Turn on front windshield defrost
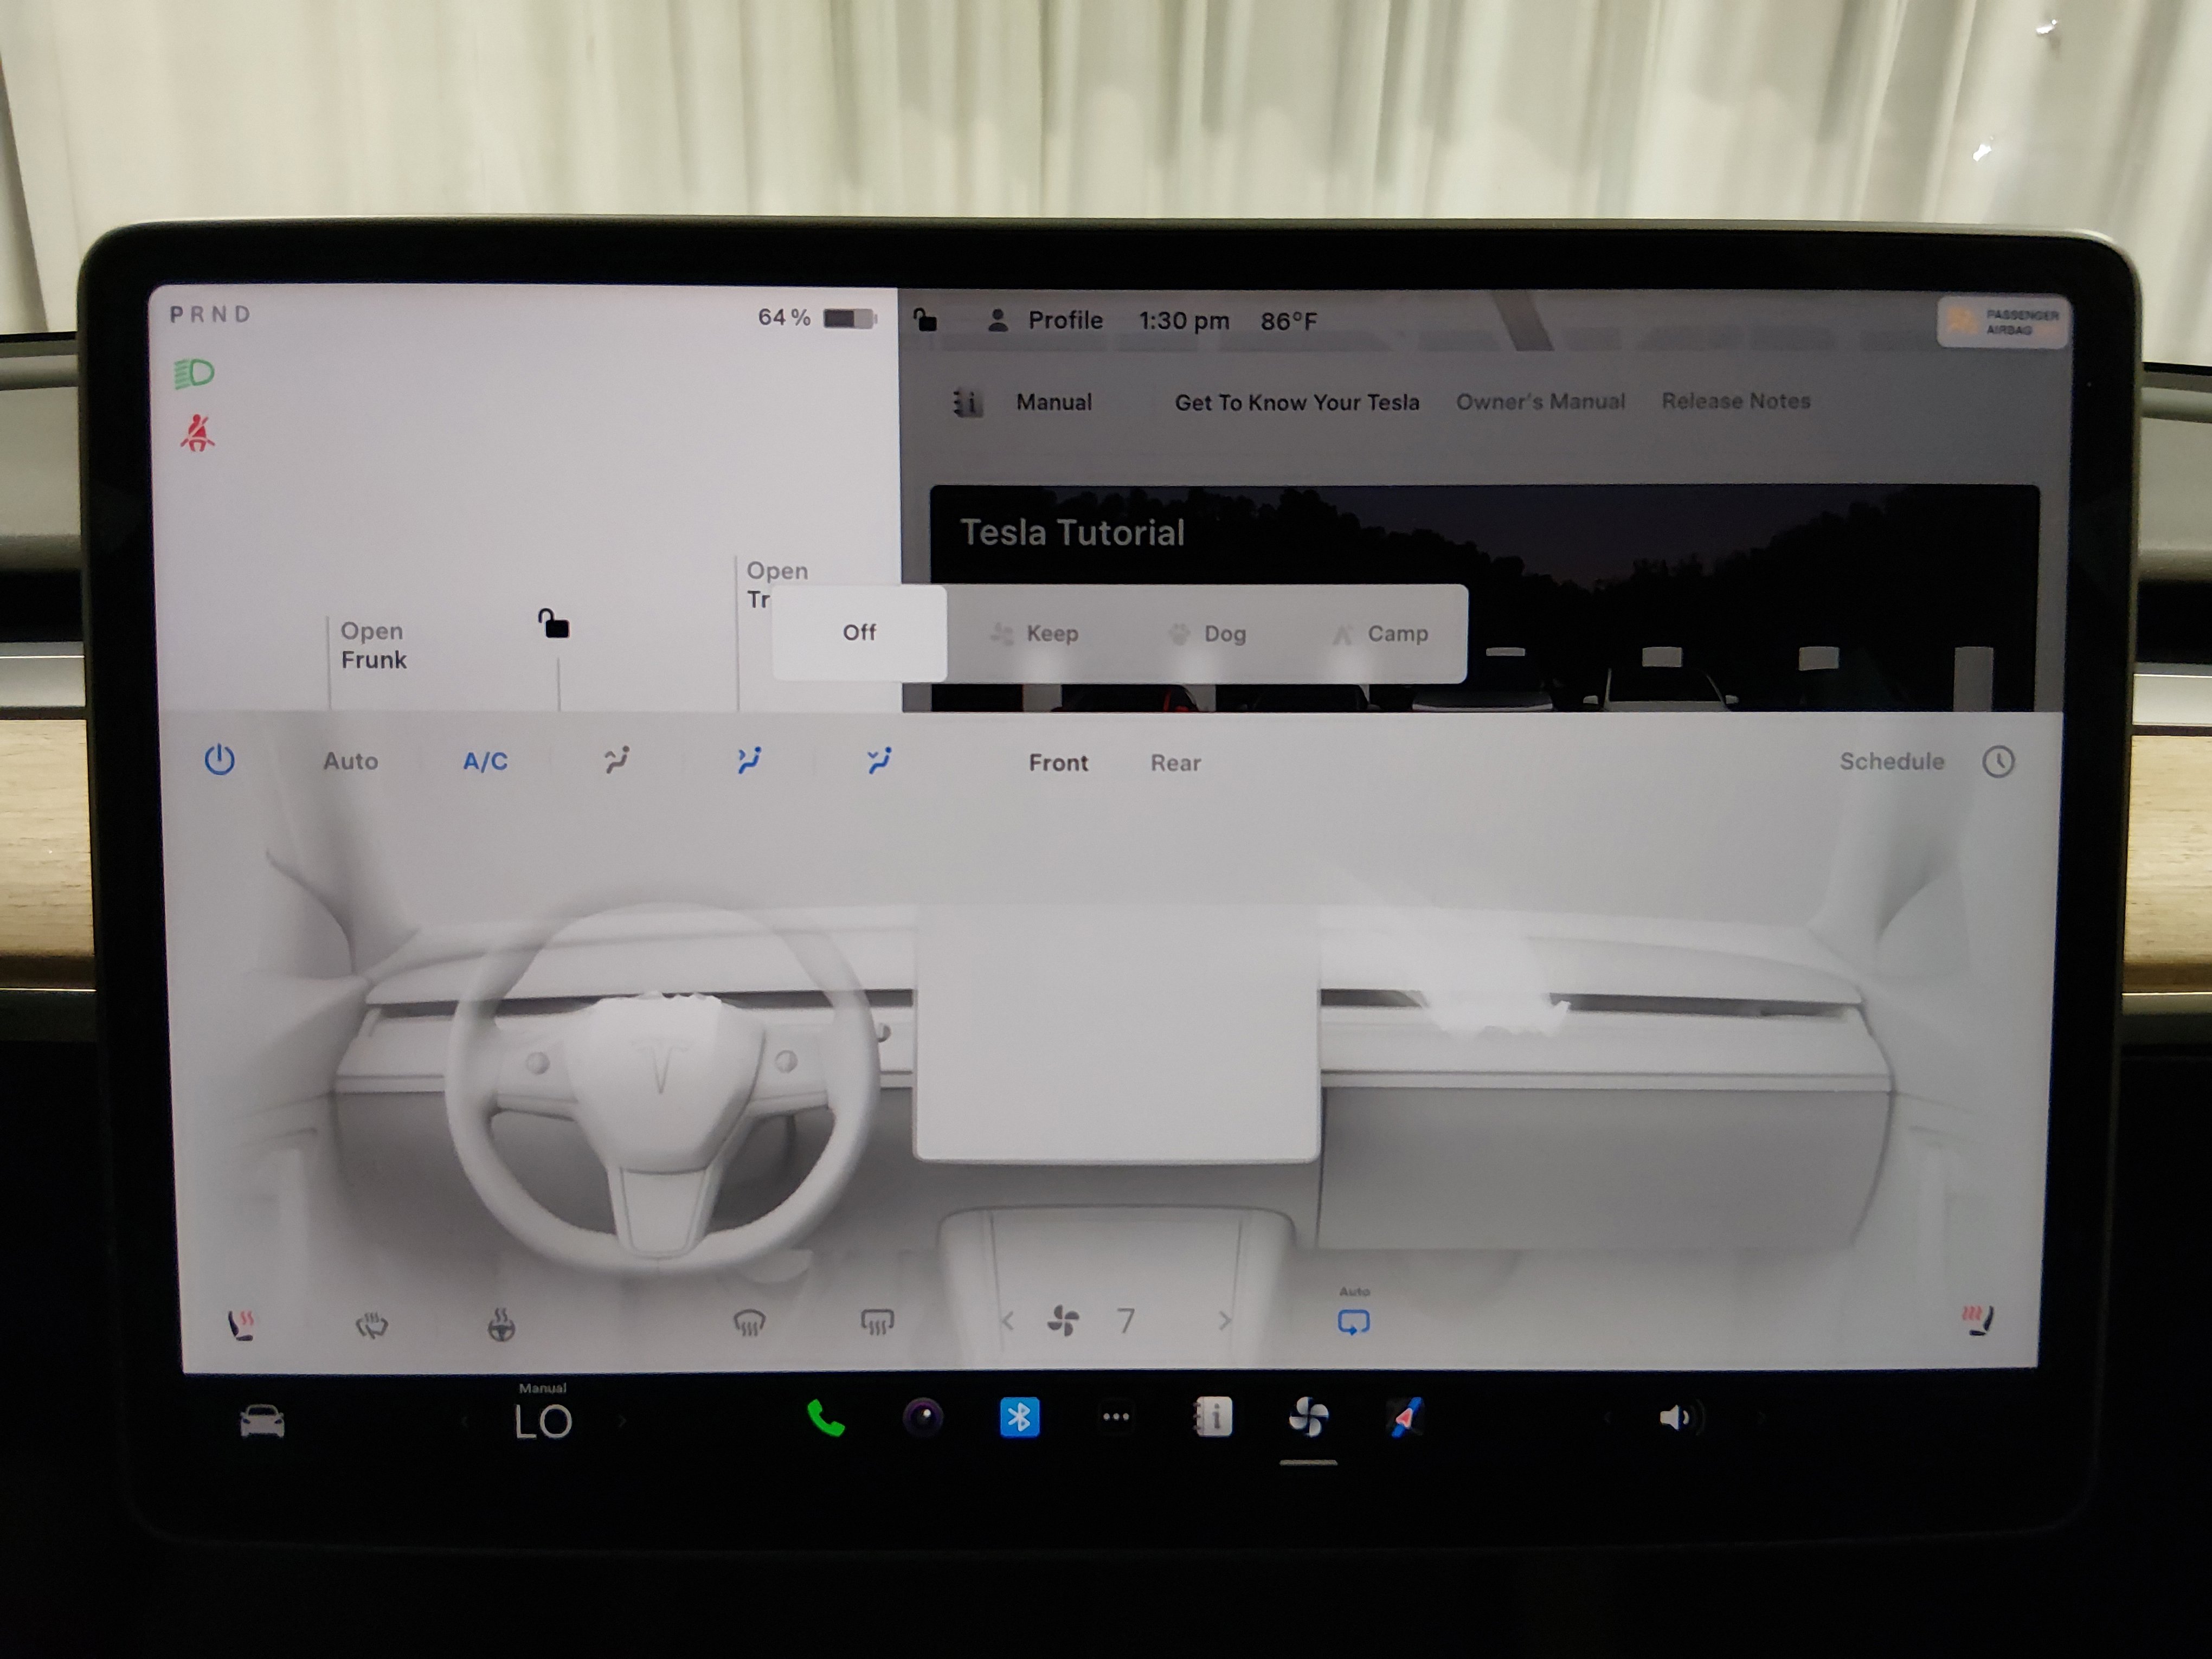The height and width of the screenshot is (1659, 2212). click(749, 1323)
